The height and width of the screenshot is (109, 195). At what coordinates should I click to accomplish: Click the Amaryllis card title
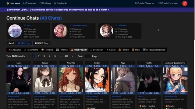click(71, 63)
